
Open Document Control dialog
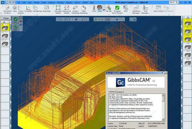[7, 10]
